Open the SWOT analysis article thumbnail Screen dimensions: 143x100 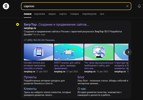pyautogui.click(x=69, y=52)
